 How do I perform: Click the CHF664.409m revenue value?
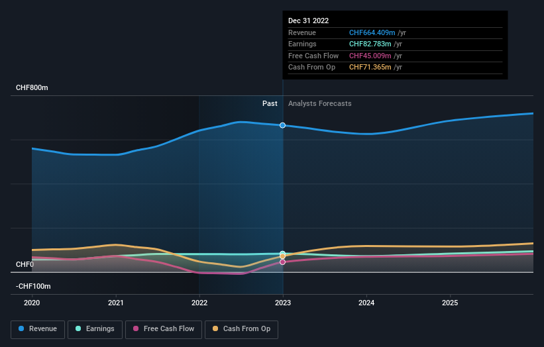pos(372,32)
